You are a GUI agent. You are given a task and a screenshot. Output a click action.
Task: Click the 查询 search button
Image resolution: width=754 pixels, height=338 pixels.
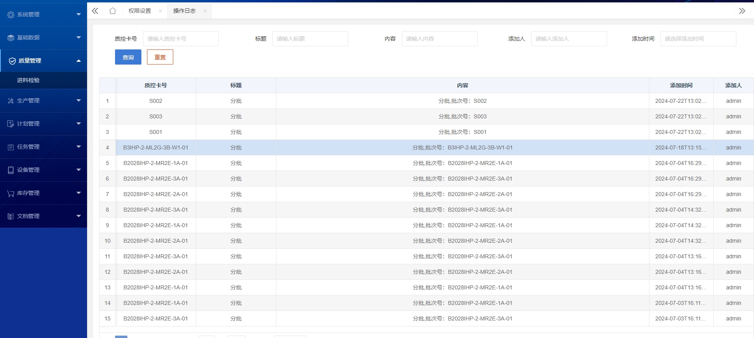pyautogui.click(x=128, y=57)
